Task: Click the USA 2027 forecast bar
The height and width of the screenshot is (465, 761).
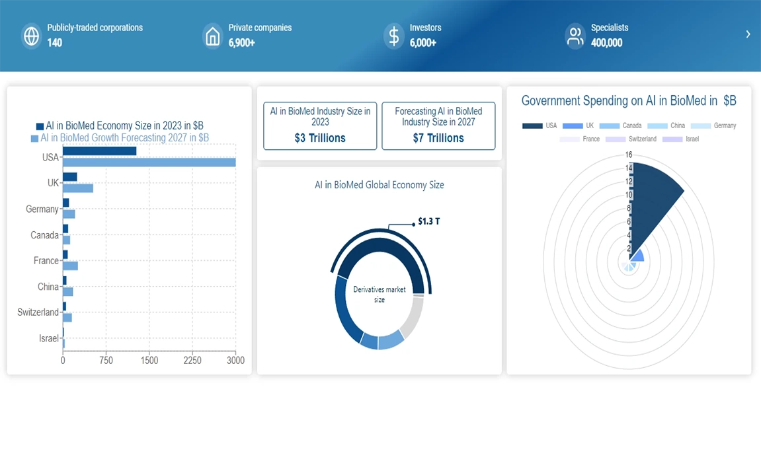Action: (x=149, y=162)
